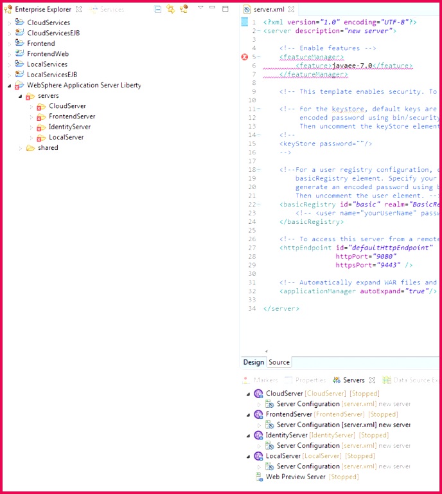Expand the CloudServices project node
The width and height of the screenshot is (442, 494).
(x=10, y=23)
